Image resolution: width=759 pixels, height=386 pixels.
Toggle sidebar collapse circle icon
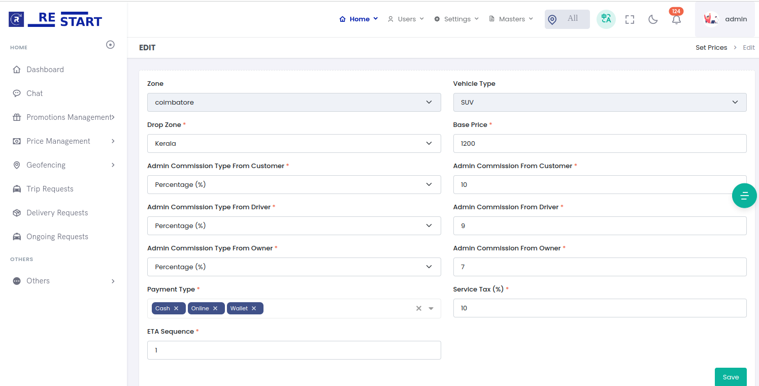110,45
